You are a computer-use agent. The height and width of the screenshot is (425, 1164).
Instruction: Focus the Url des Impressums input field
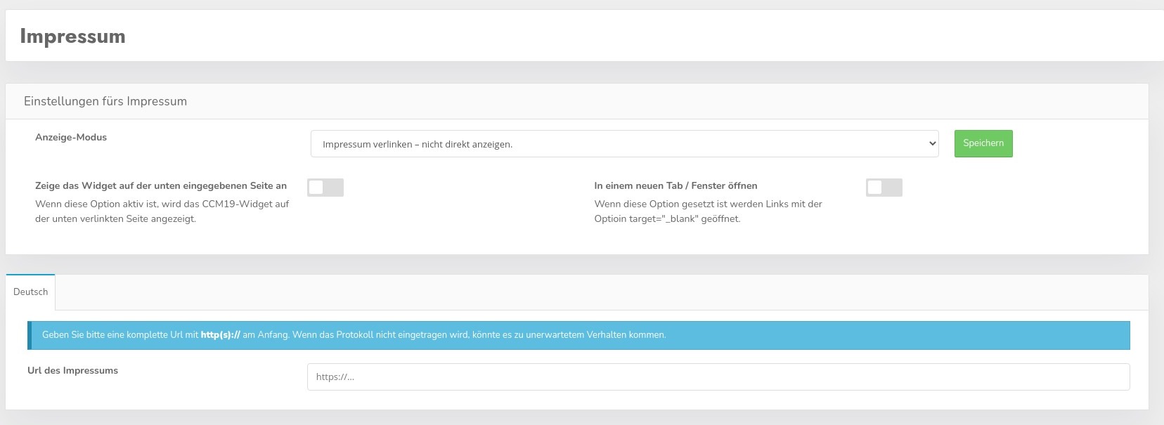tap(718, 377)
